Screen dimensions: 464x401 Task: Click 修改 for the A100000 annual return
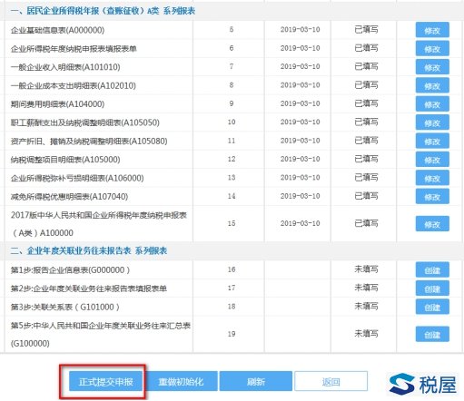432,224
